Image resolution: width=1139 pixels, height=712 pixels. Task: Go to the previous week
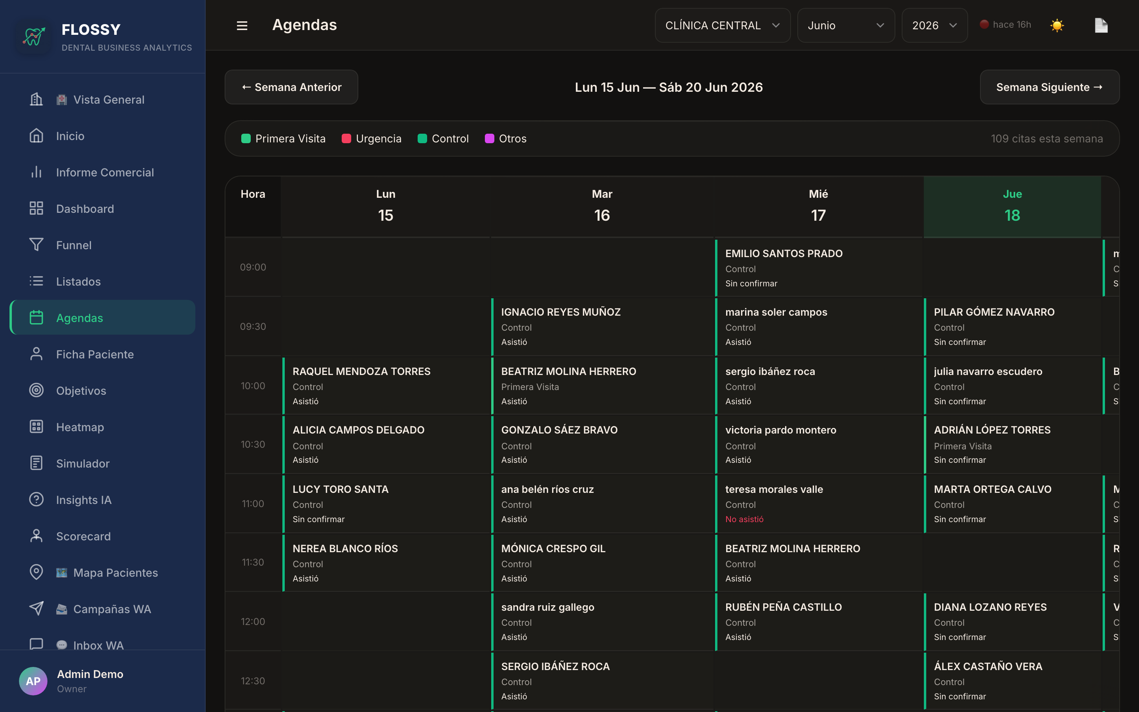(291, 87)
